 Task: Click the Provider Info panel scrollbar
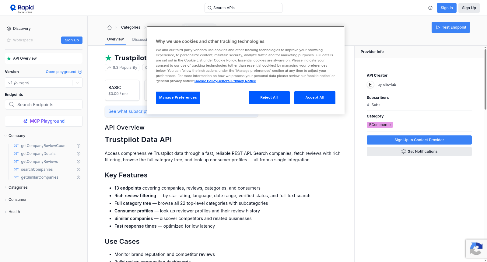(485, 79)
